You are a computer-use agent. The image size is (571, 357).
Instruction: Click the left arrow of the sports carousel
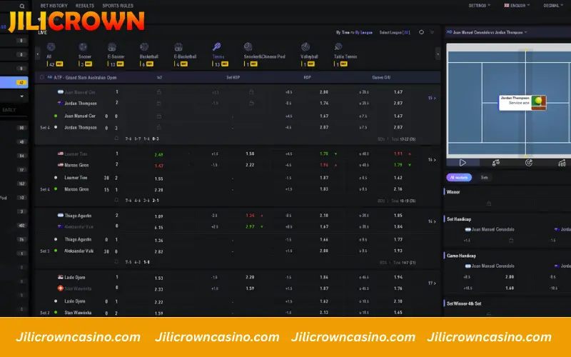38,54
